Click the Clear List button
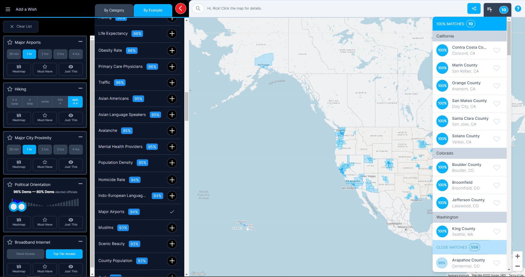The image size is (525, 277). coord(21,27)
